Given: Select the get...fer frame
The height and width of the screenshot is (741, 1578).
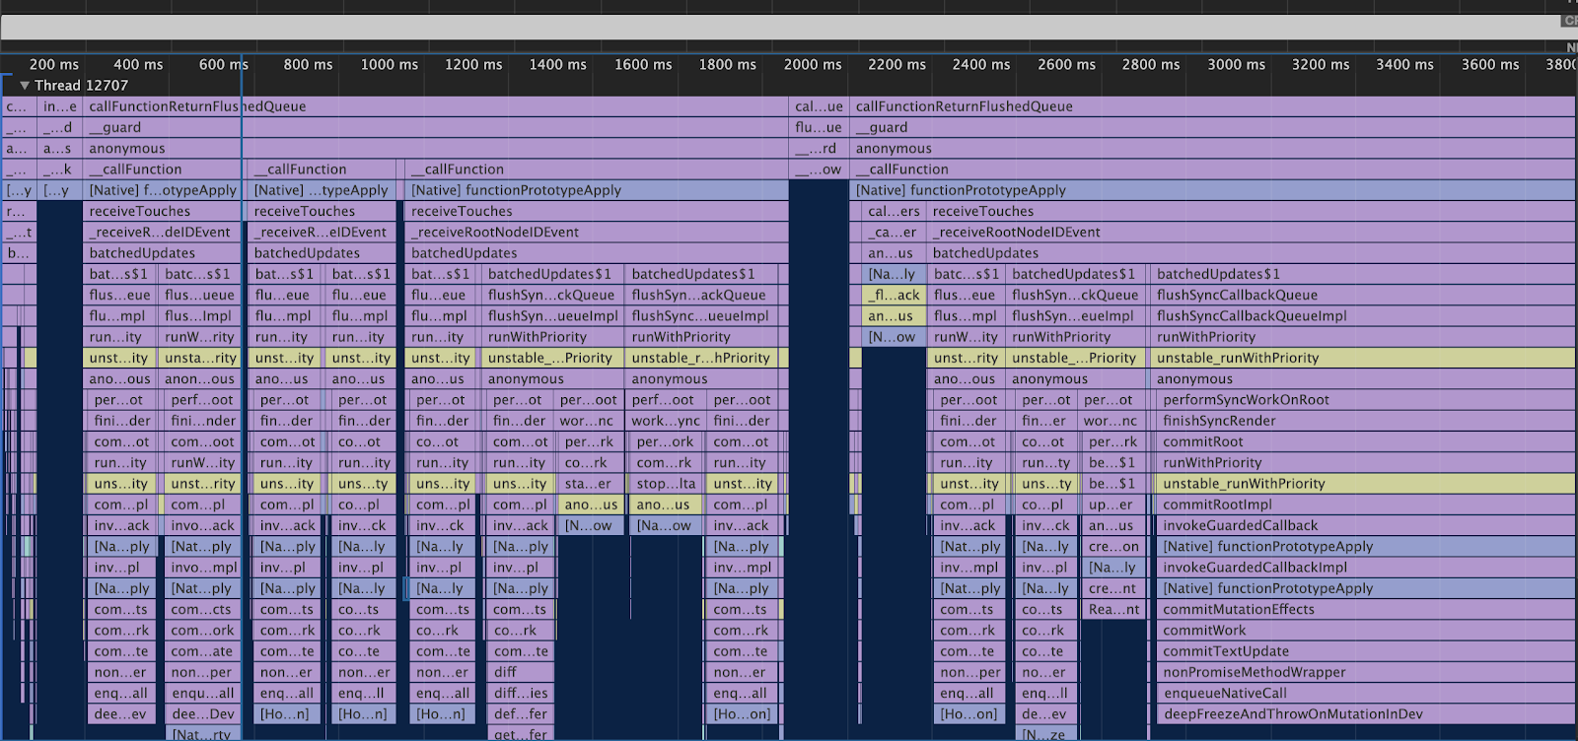Looking at the screenshot, I should (x=519, y=734).
